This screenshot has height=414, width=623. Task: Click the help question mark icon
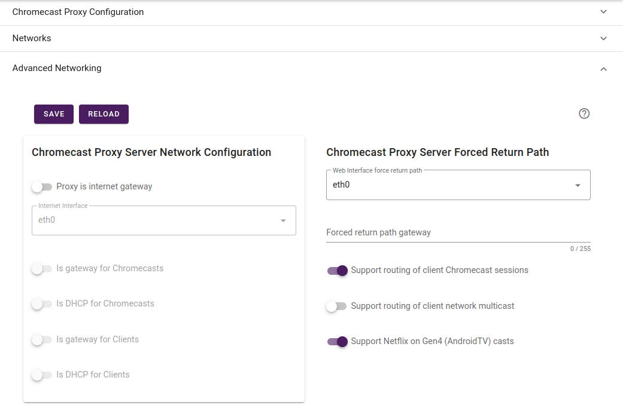(584, 114)
